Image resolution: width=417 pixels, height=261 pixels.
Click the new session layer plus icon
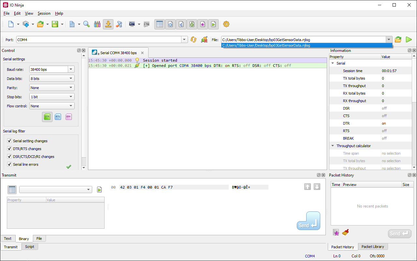pyautogui.click(x=26, y=24)
